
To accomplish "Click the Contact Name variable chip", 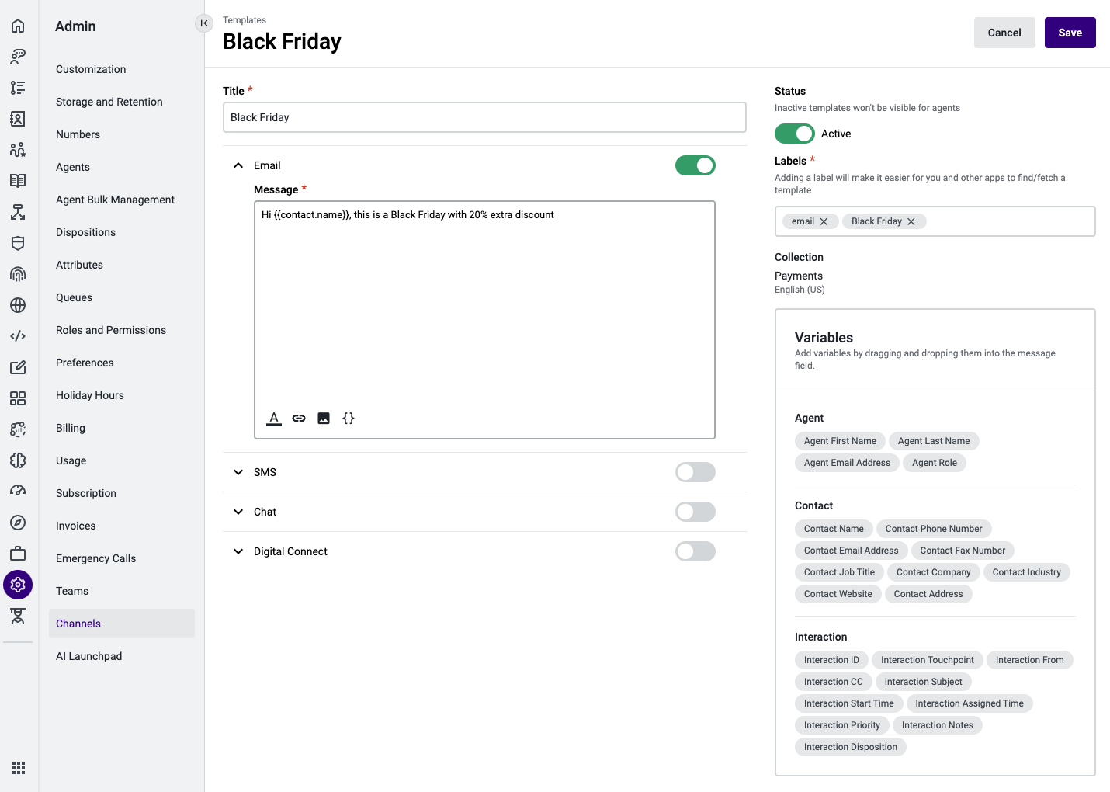I will (833, 529).
